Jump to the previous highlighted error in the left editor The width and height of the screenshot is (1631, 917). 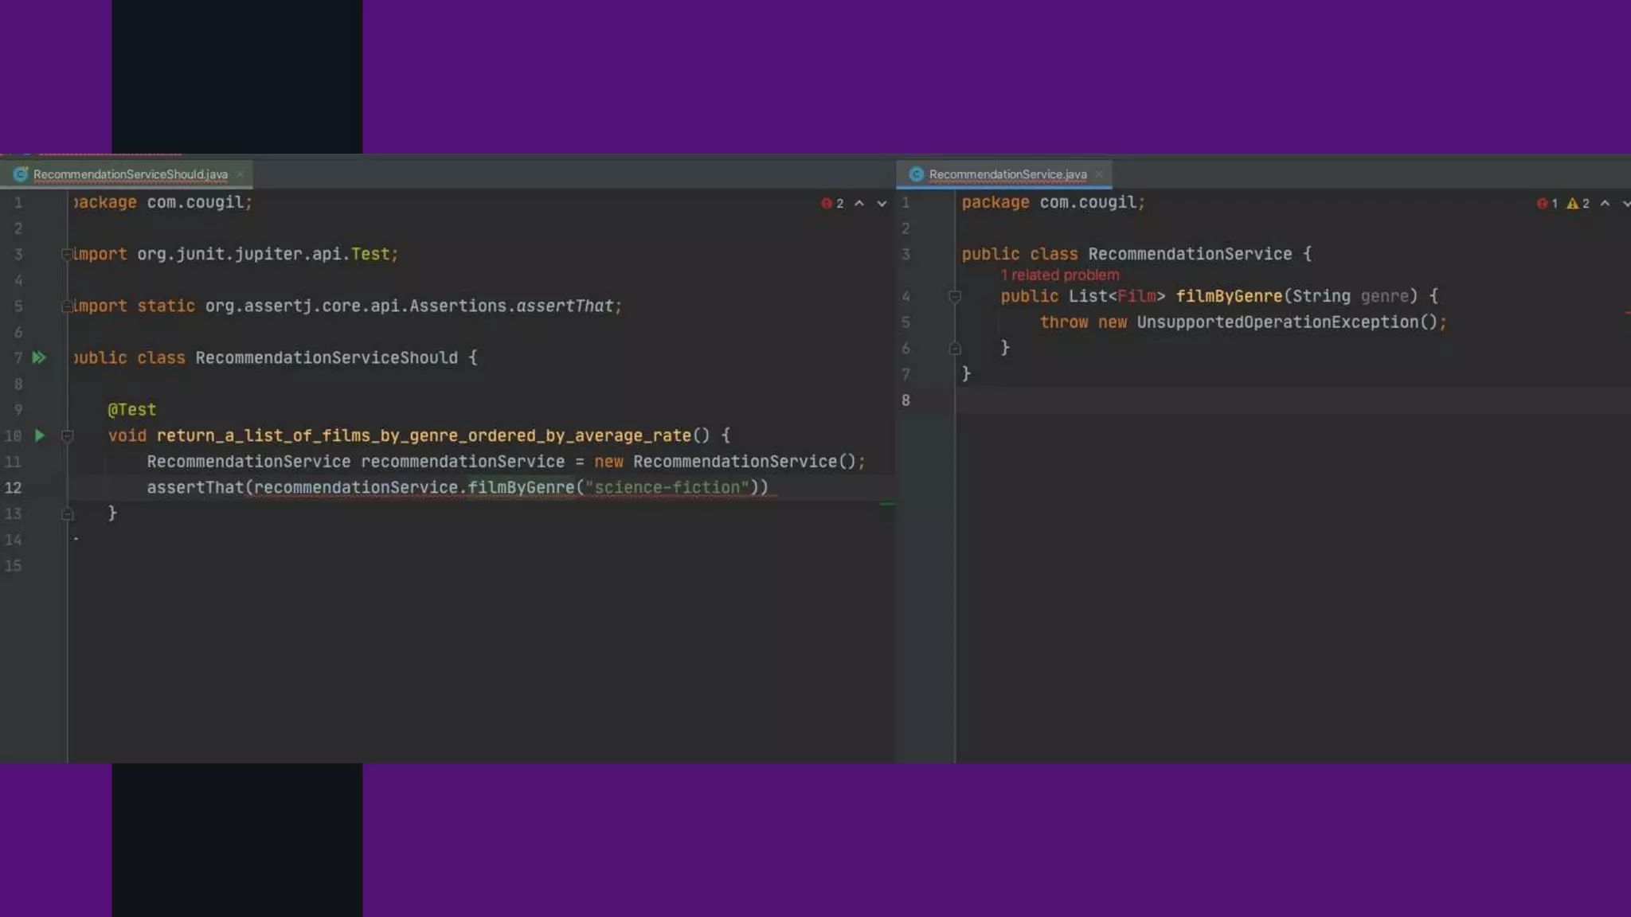859,204
